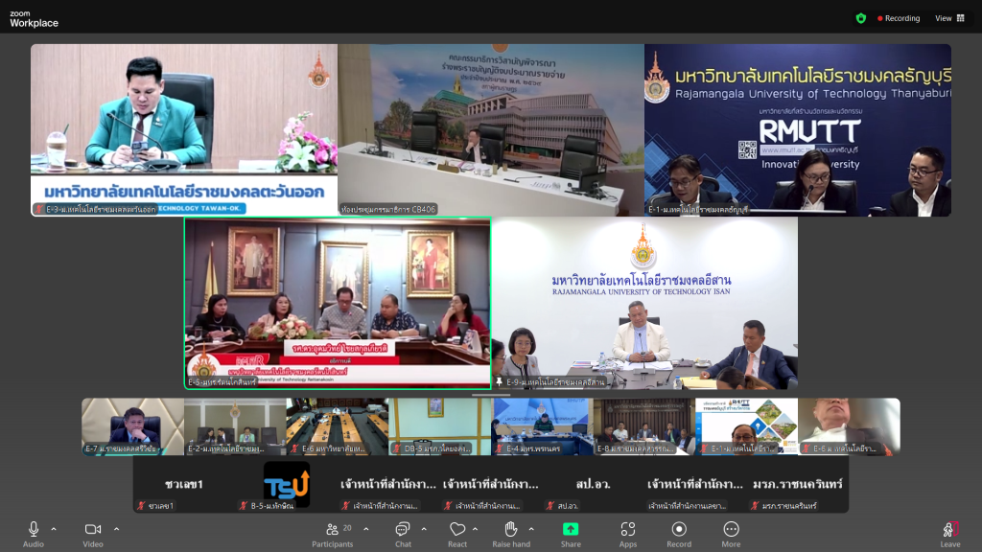The image size is (982, 552).
Task: Expand the React options caret
Action: click(x=476, y=529)
